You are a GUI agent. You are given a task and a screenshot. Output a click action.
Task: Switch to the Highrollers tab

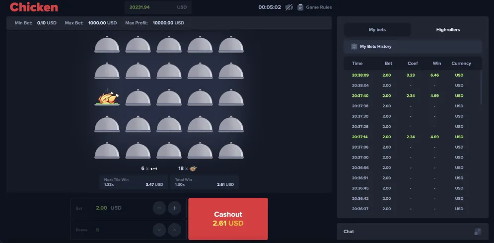[448, 30]
